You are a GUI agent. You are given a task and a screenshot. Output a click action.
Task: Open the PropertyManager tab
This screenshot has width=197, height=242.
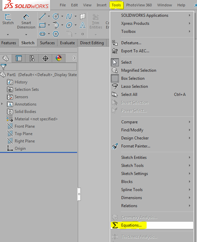[x=19, y=58]
